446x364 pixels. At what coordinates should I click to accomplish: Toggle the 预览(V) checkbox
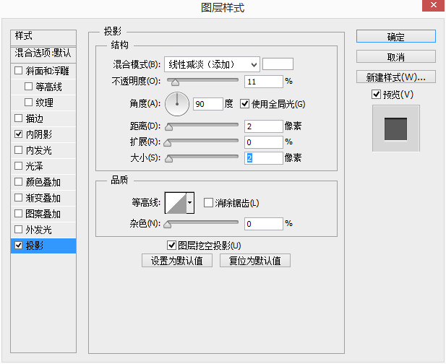[377, 95]
